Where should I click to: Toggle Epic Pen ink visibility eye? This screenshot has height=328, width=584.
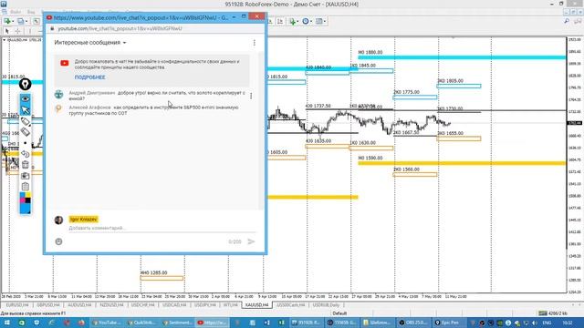pos(25,98)
